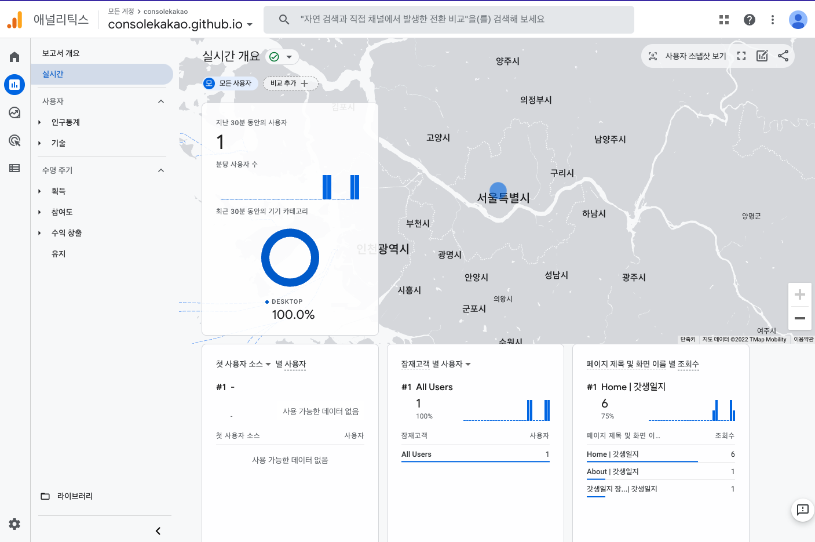
Task: Open the 첫 사용자 소스 dimension dropdown
Action: click(x=243, y=364)
